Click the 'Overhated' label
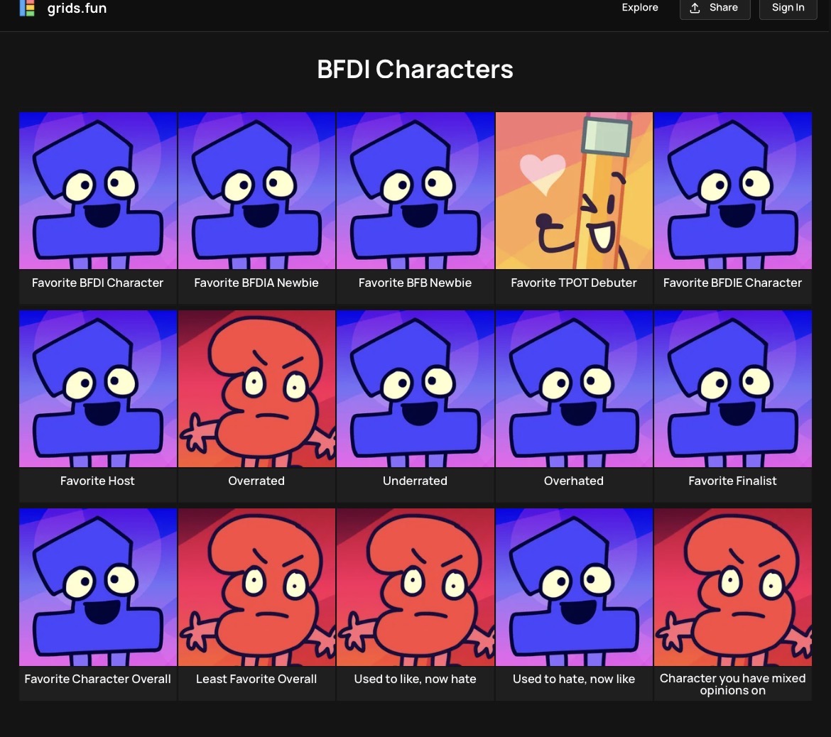This screenshot has width=831, height=737. (x=574, y=481)
